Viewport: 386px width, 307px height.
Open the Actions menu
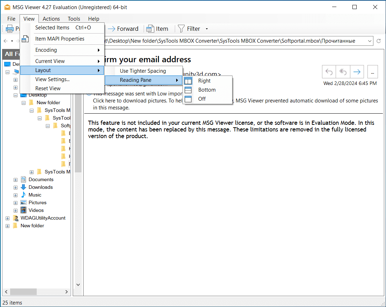tap(51, 19)
